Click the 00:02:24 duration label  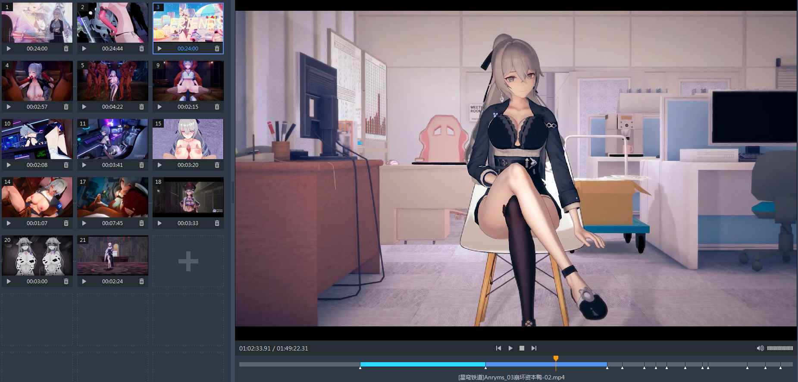[113, 282]
